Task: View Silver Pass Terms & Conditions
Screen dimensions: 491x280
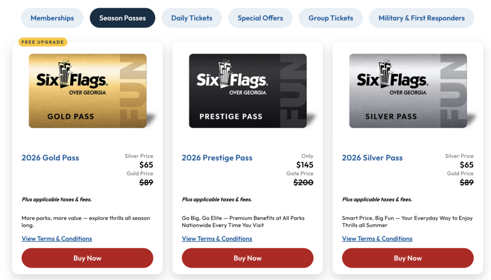Action: coord(377,238)
